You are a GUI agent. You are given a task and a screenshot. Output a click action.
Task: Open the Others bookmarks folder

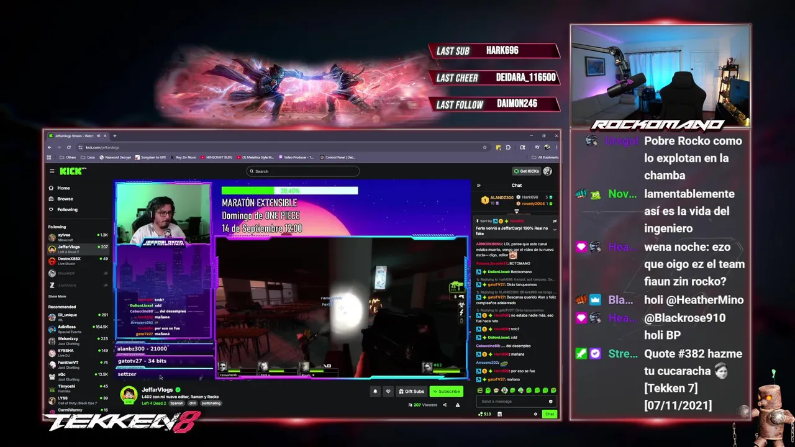68,157
